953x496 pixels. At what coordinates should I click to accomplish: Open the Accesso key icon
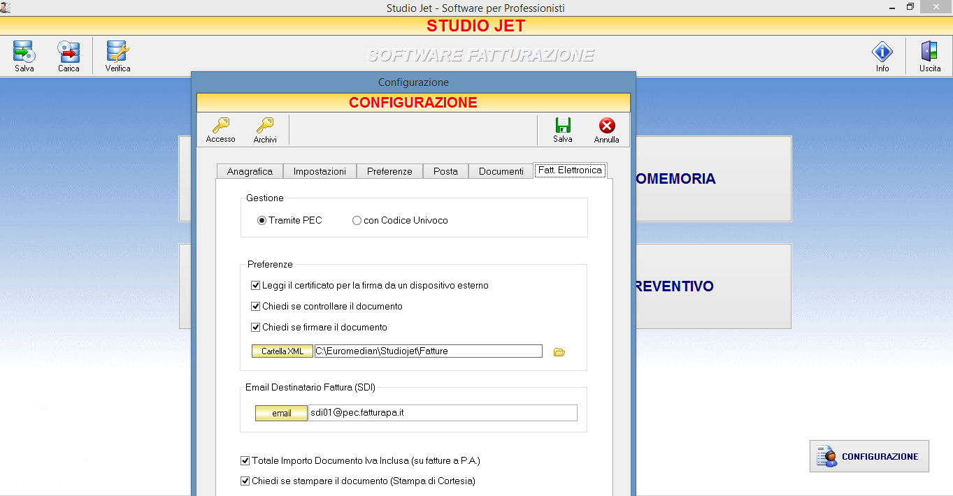point(221,125)
